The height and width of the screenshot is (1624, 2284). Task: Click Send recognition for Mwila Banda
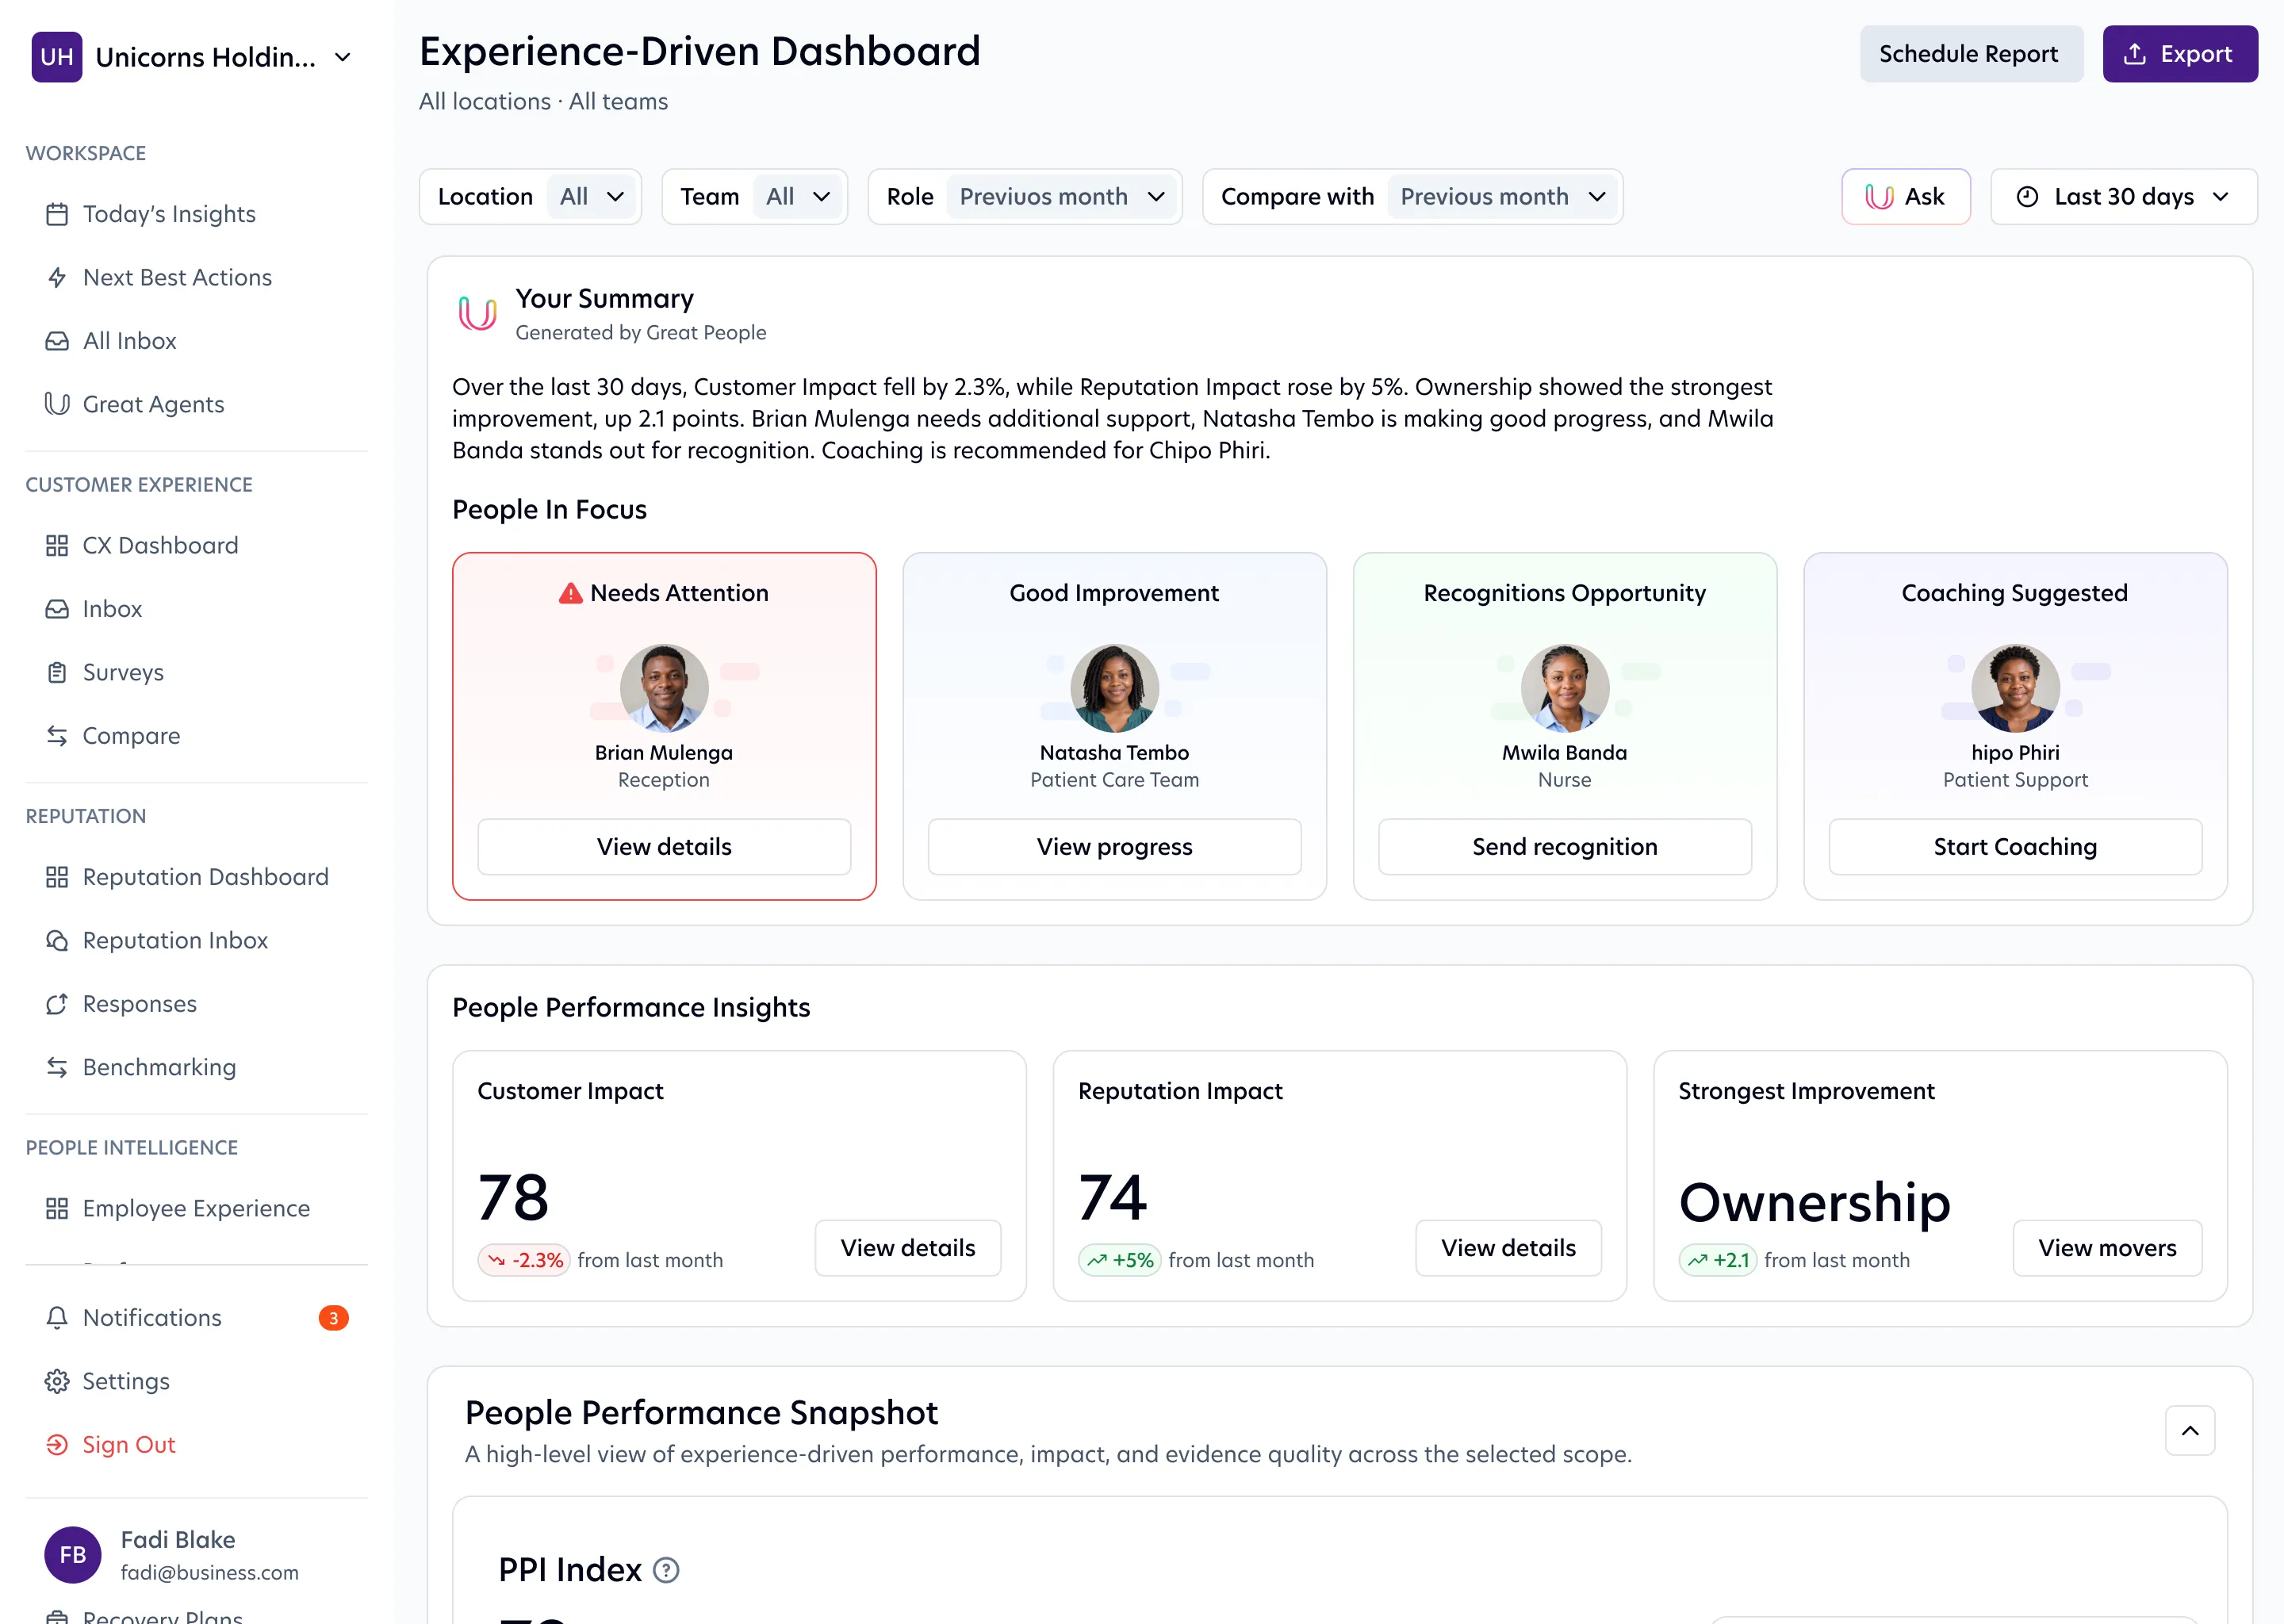click(1565, 847)
